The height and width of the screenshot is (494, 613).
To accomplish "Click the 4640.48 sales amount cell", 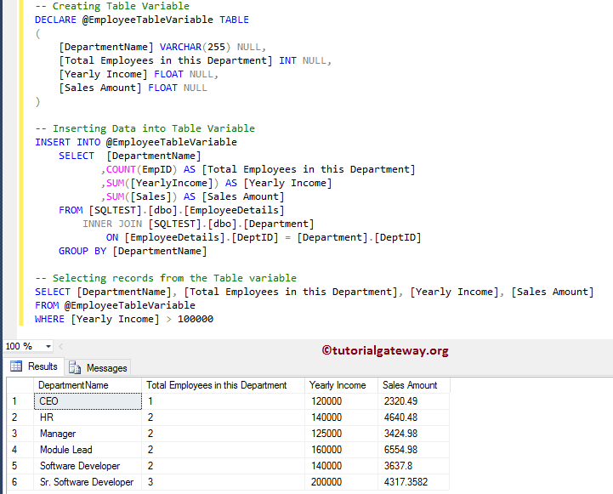I will click(413, 417).
